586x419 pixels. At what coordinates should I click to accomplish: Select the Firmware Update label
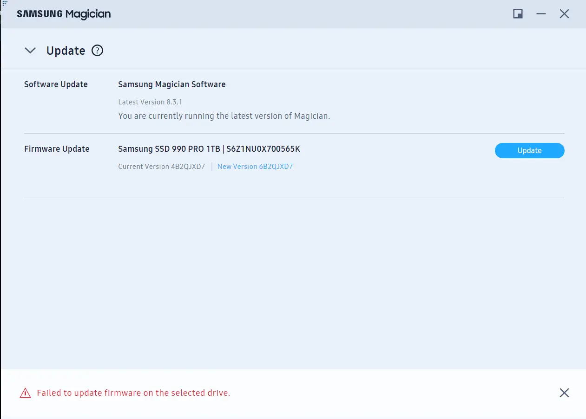click(57, 149)
